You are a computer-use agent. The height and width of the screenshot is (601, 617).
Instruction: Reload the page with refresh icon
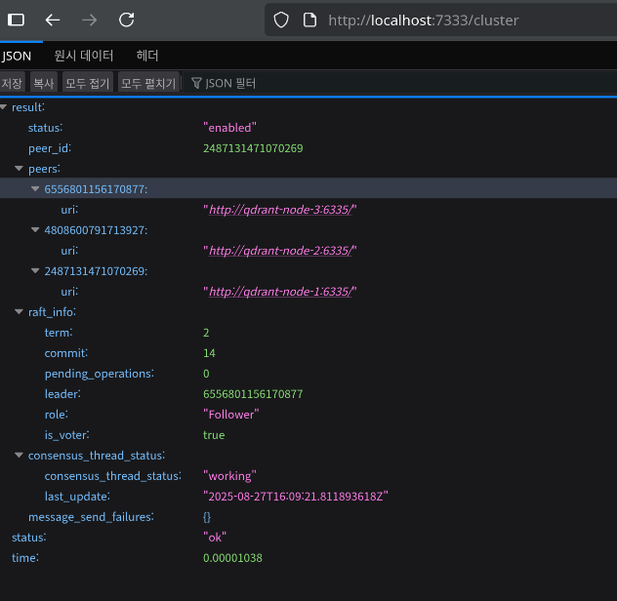126,20
